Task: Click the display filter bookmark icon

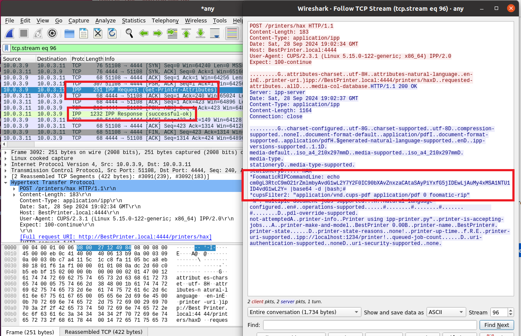Action: 6,48
